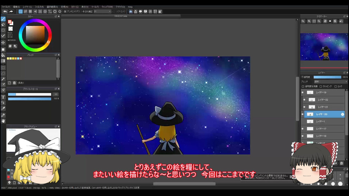Toggle the Anti-aliasing checkbox
349x196 pixels.
click(65, 12)
